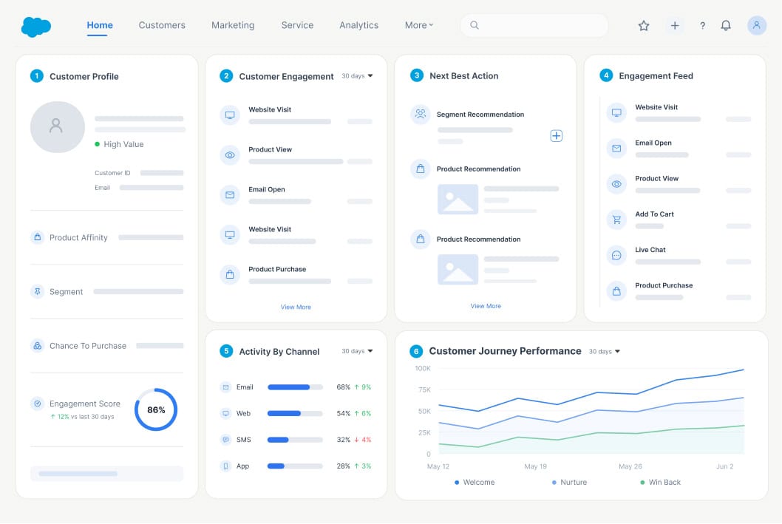
Task: Click the Segment pin icon
Action: pos(38,292)
